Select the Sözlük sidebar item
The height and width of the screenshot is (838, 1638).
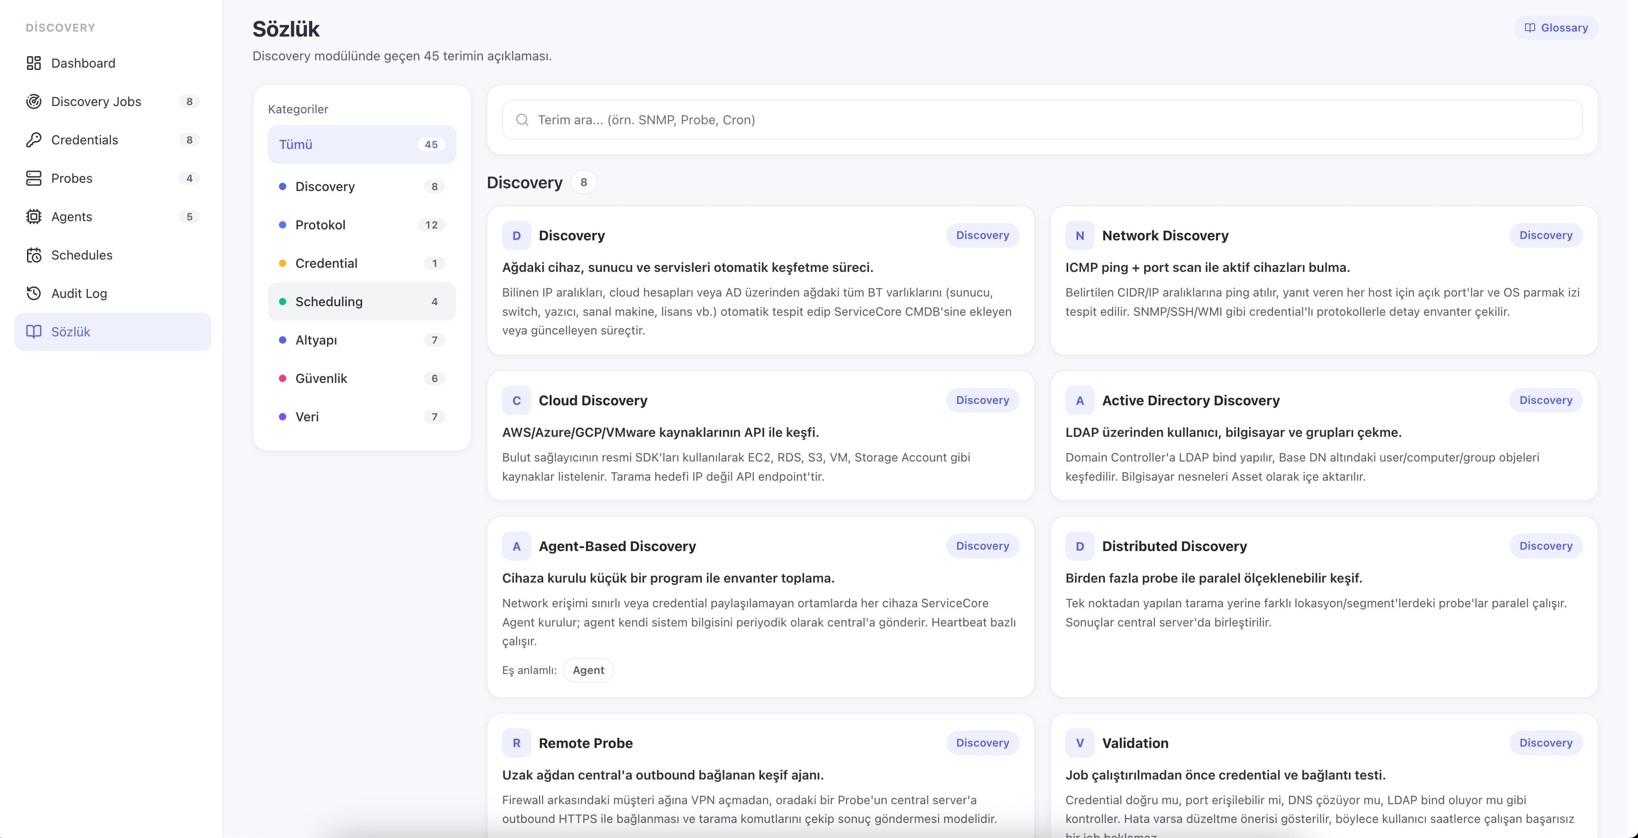[112, 332]
